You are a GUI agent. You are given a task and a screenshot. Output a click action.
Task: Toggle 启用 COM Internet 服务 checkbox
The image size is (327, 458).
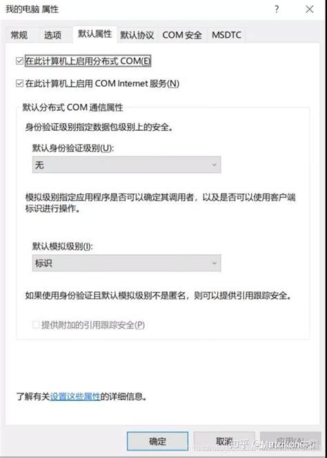(19, 84)
